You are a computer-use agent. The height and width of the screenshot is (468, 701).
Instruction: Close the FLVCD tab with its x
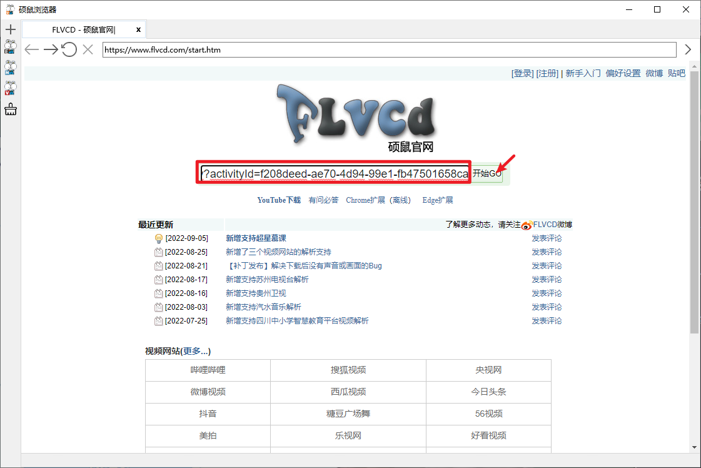(139, 29)
